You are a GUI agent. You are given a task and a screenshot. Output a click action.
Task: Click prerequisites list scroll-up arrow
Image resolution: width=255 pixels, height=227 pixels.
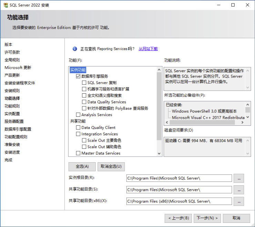click(247, 105)
